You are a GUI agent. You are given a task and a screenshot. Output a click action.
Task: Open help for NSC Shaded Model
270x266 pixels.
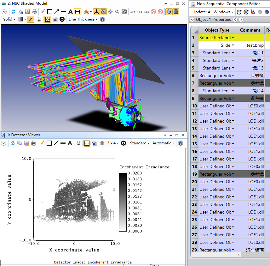pos(102,19)
